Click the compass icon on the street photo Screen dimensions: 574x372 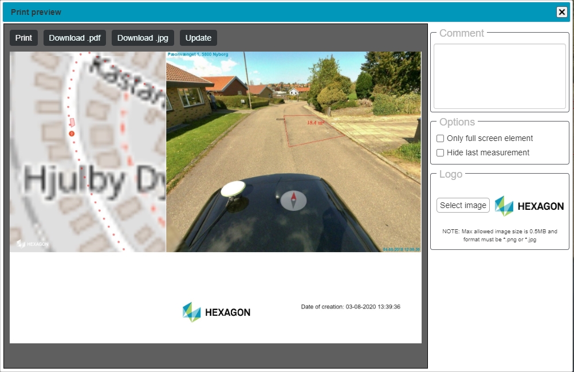(293, 199)
